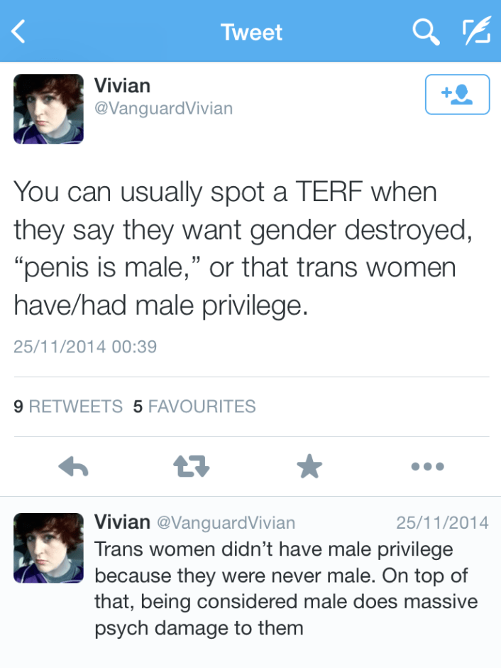
Task: Favourite the tweet with the star
Action: [309, 466]
